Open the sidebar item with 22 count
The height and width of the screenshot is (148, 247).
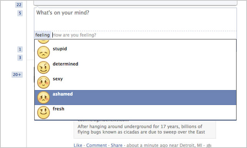coord(19,5)
